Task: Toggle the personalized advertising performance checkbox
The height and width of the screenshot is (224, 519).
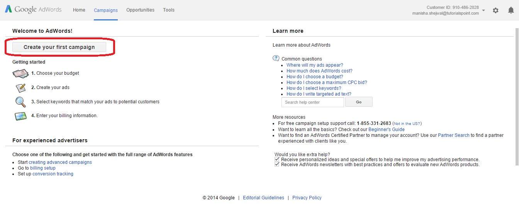Action: tap(276, 158)
